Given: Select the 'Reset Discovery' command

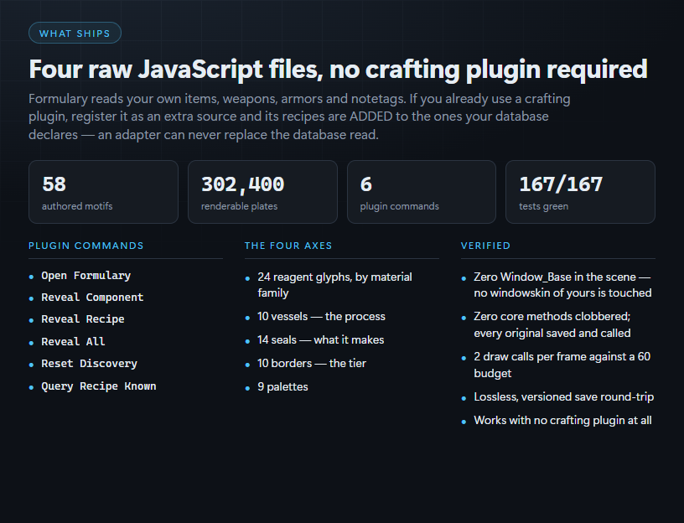Looking at the screenshot, I should (x=90, y=364).
